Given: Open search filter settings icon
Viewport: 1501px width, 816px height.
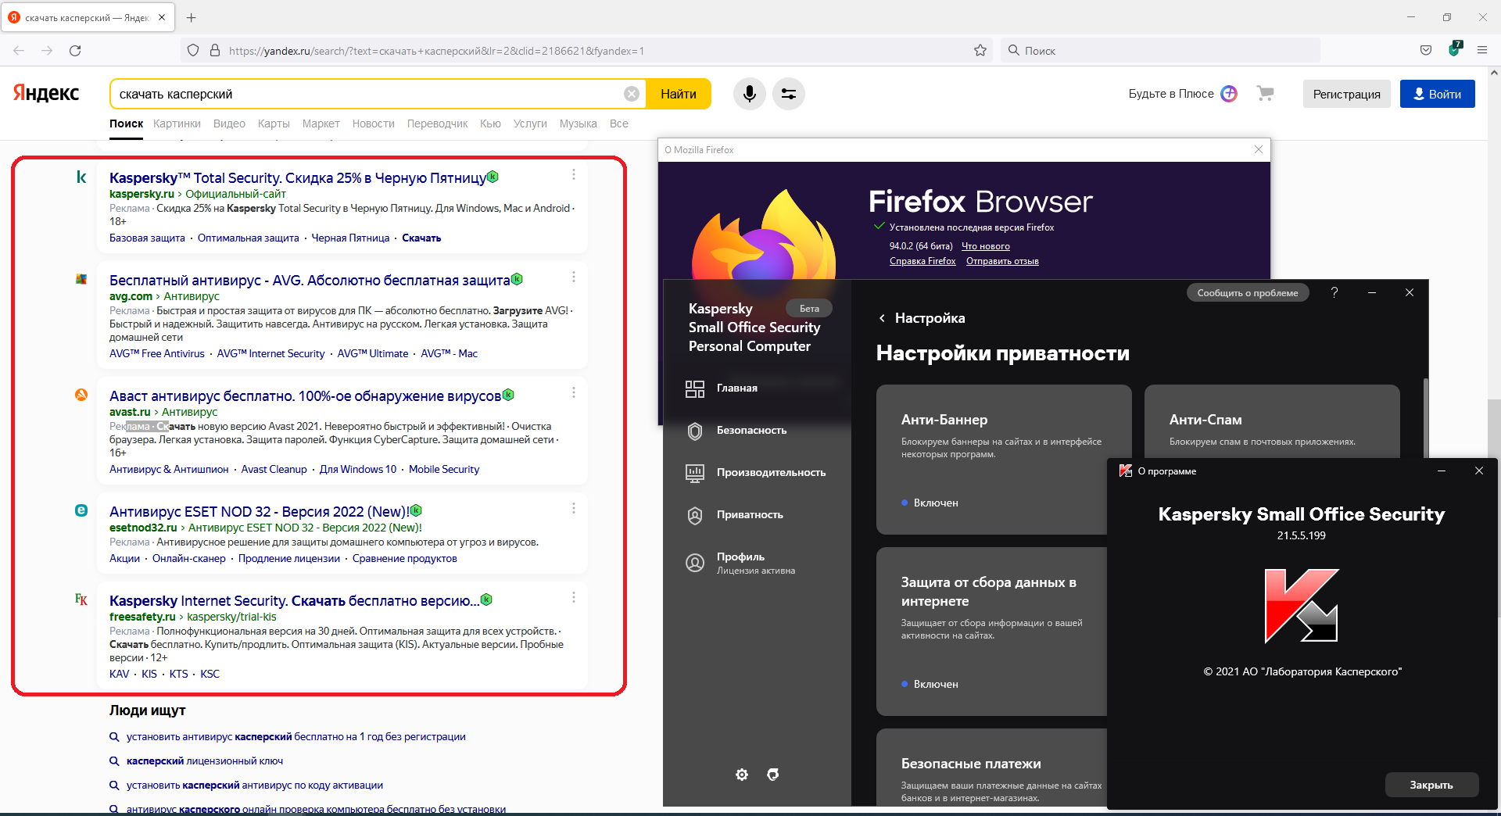Looking at the screenshot, I should pos(789,94).
